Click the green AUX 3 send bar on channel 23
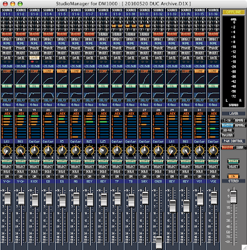247x250 pixels. click(x=89, y=122)
